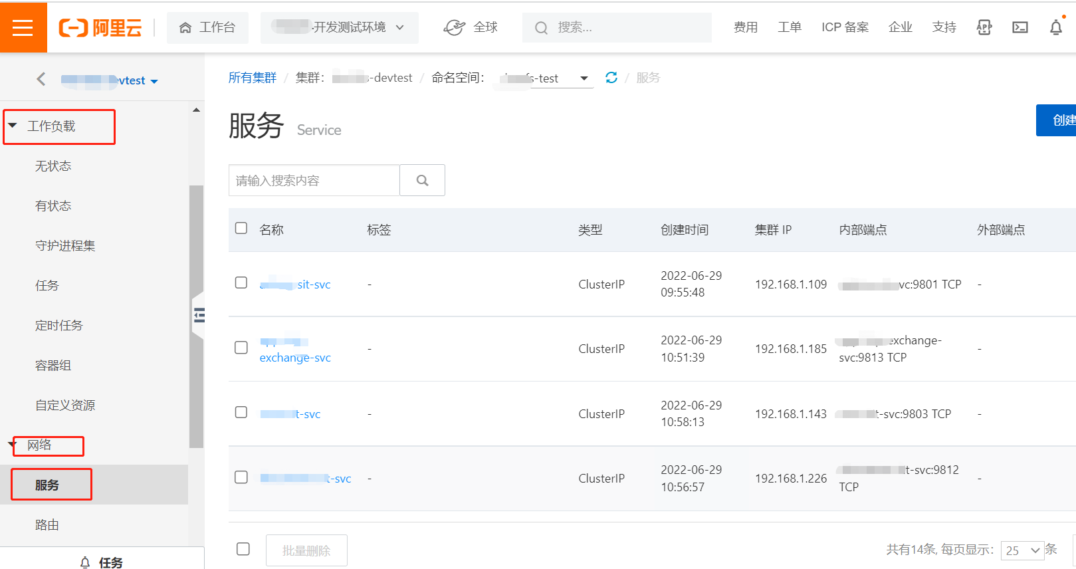Open the mobile App icon
This screenshot has height=569, width=1076.
pyautogui.click(x=984, y=27)
